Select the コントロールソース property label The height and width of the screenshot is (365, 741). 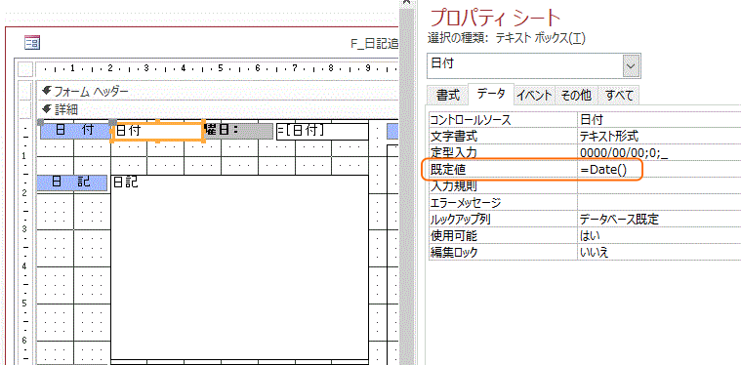pyautogui.click(x=503, y=119)
